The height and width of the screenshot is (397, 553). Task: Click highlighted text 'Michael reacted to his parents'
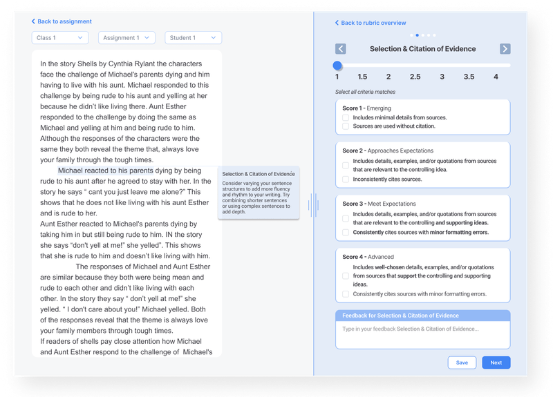[106, 171]
